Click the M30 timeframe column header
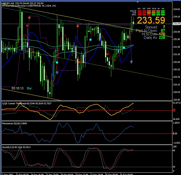This screenshot has width=181, height=175. tap(154, 9)
